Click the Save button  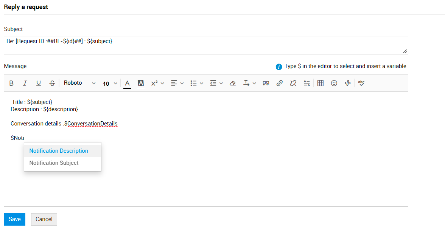[14, 219]
